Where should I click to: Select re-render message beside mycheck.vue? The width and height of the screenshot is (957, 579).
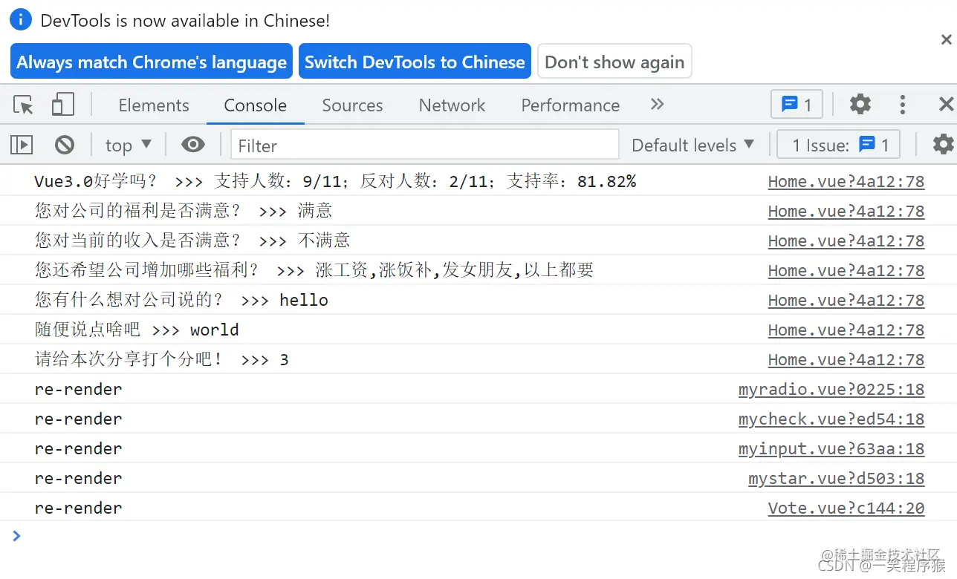[78, 419]
